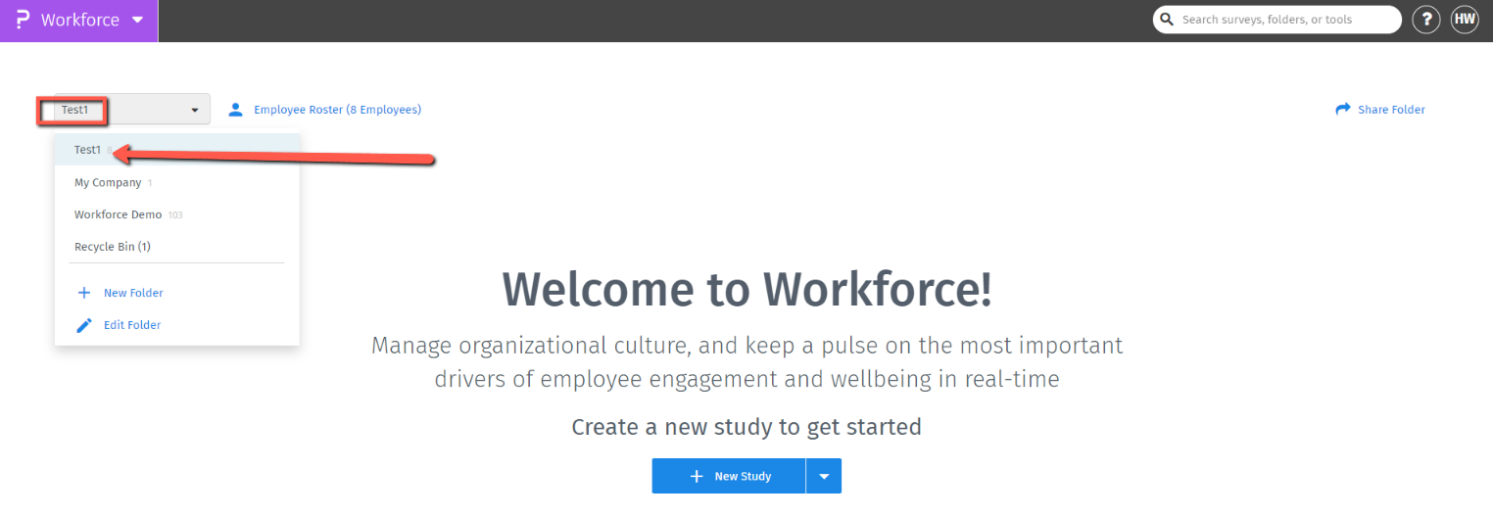Click the Employee Roster person icon
Screen dimensions: 1493x517
[x=235, y=110]
